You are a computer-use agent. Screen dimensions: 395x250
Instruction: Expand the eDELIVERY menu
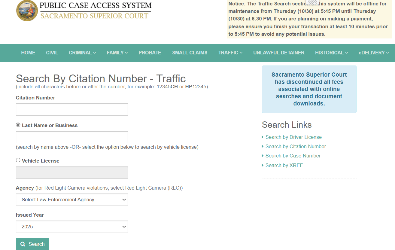click(x=373, y=53)
